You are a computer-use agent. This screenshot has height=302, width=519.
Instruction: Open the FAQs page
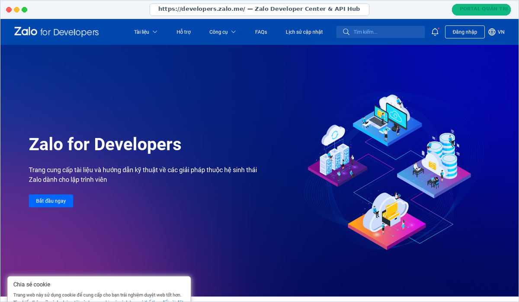point(261,32)
